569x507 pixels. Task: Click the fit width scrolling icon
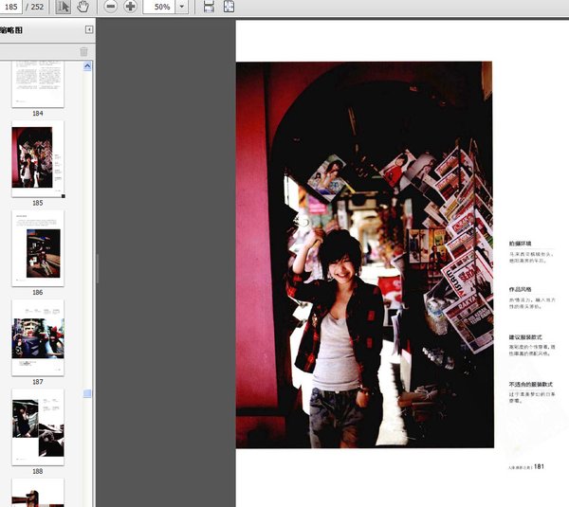[x=209, y=7]
